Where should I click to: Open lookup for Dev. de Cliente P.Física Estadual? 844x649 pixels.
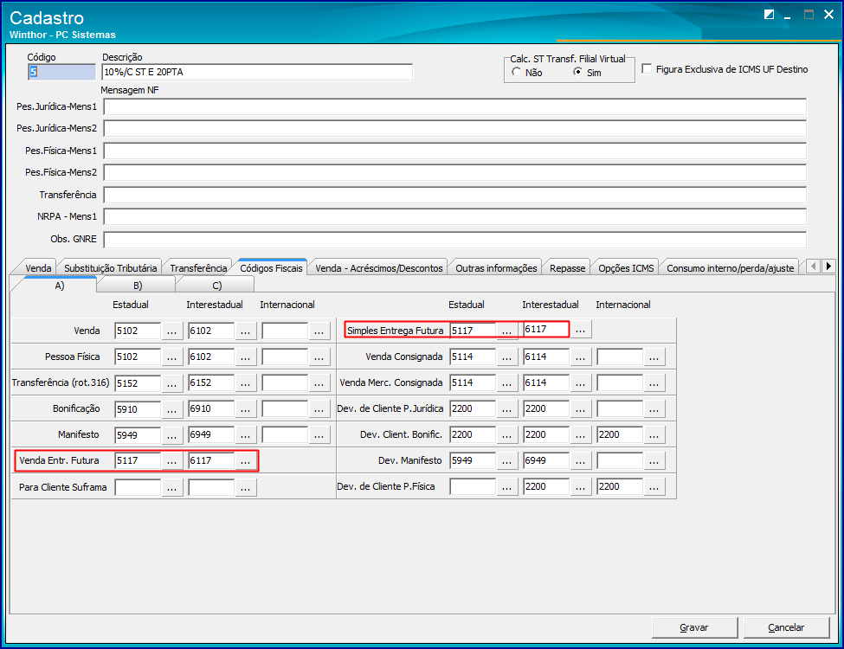click(x=506, y=486)
